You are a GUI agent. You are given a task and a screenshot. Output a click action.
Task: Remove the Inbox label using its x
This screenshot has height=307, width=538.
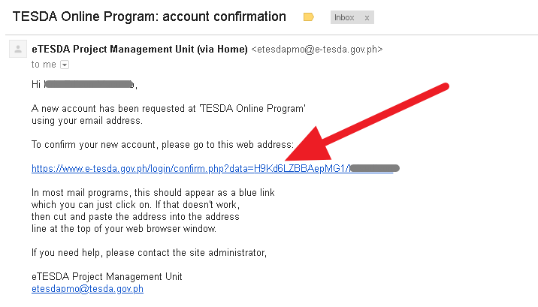367,18
